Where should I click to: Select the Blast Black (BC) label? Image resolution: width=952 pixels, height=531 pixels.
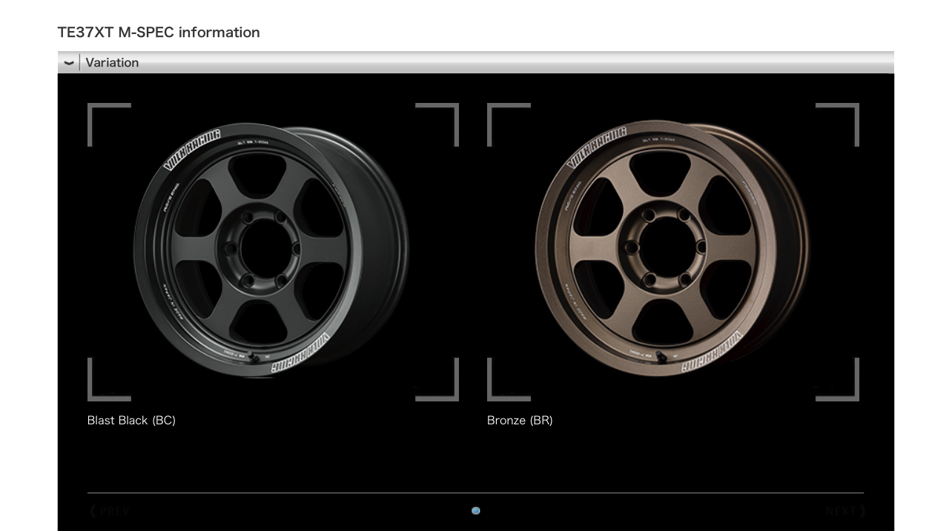pos(131,420)
